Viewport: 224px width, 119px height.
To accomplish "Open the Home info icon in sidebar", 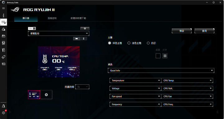I will [x=3, y=15].
